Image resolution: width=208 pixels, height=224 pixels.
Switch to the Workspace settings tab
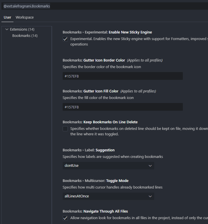[x=25, y=17]
